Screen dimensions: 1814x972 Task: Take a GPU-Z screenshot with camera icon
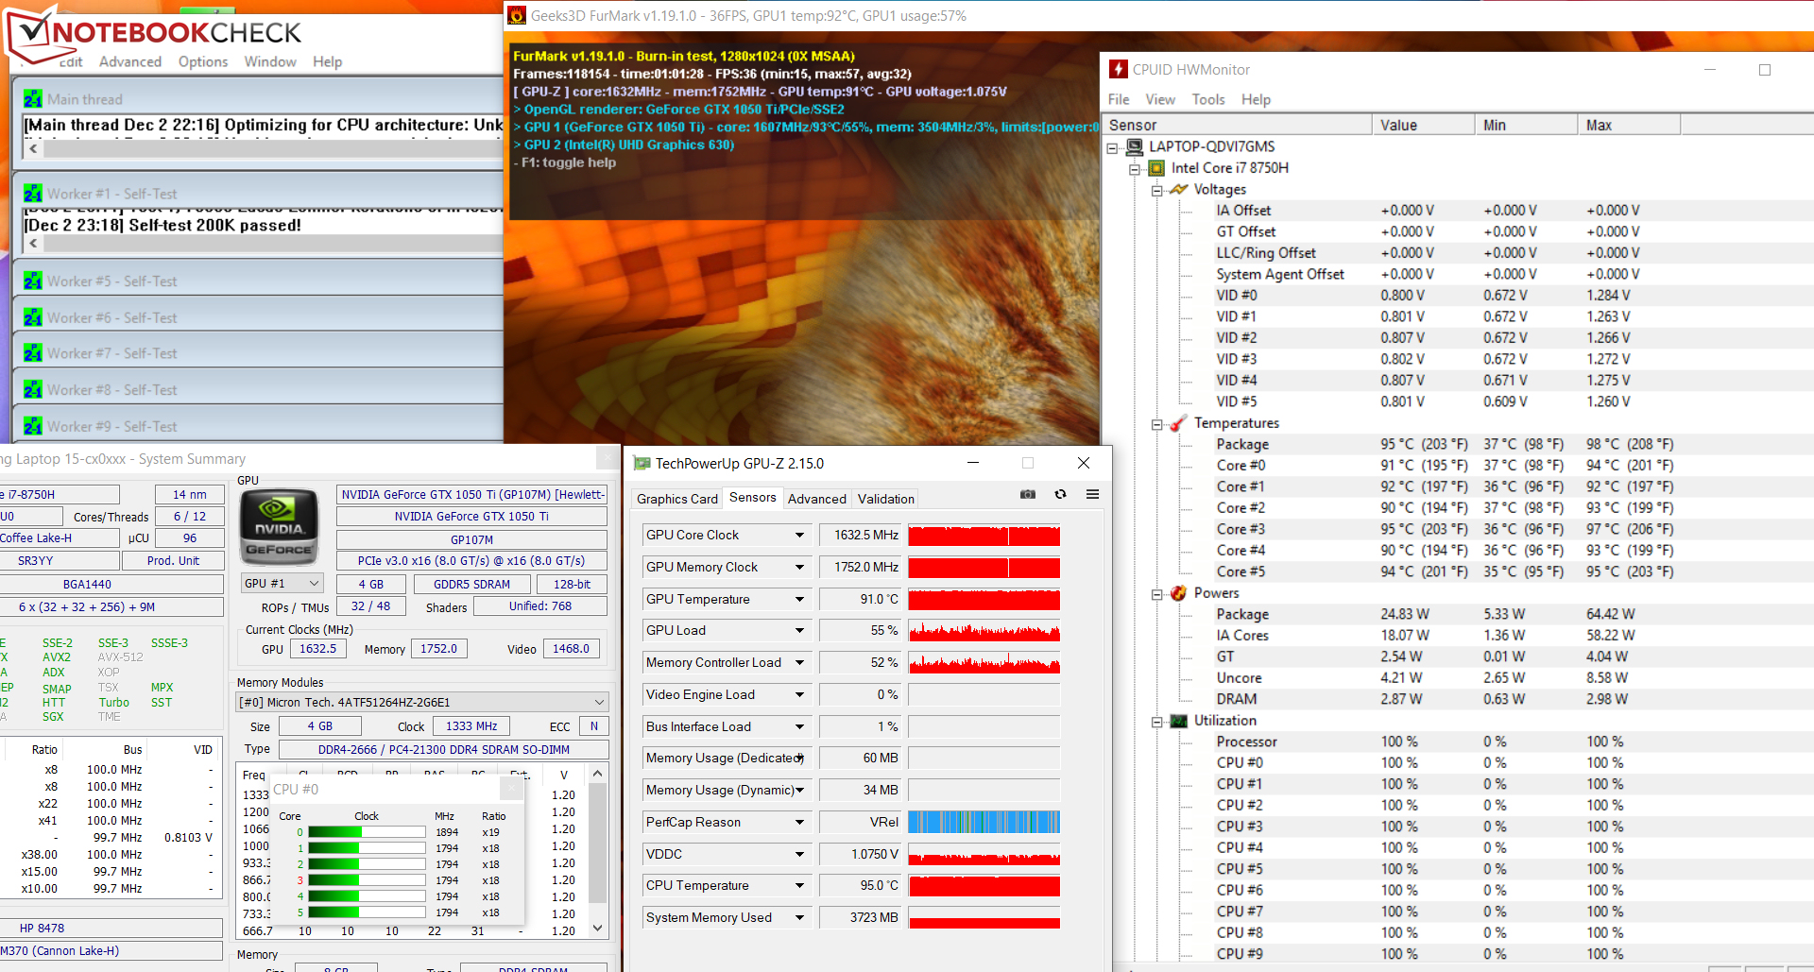click(x=1028, y=494)
